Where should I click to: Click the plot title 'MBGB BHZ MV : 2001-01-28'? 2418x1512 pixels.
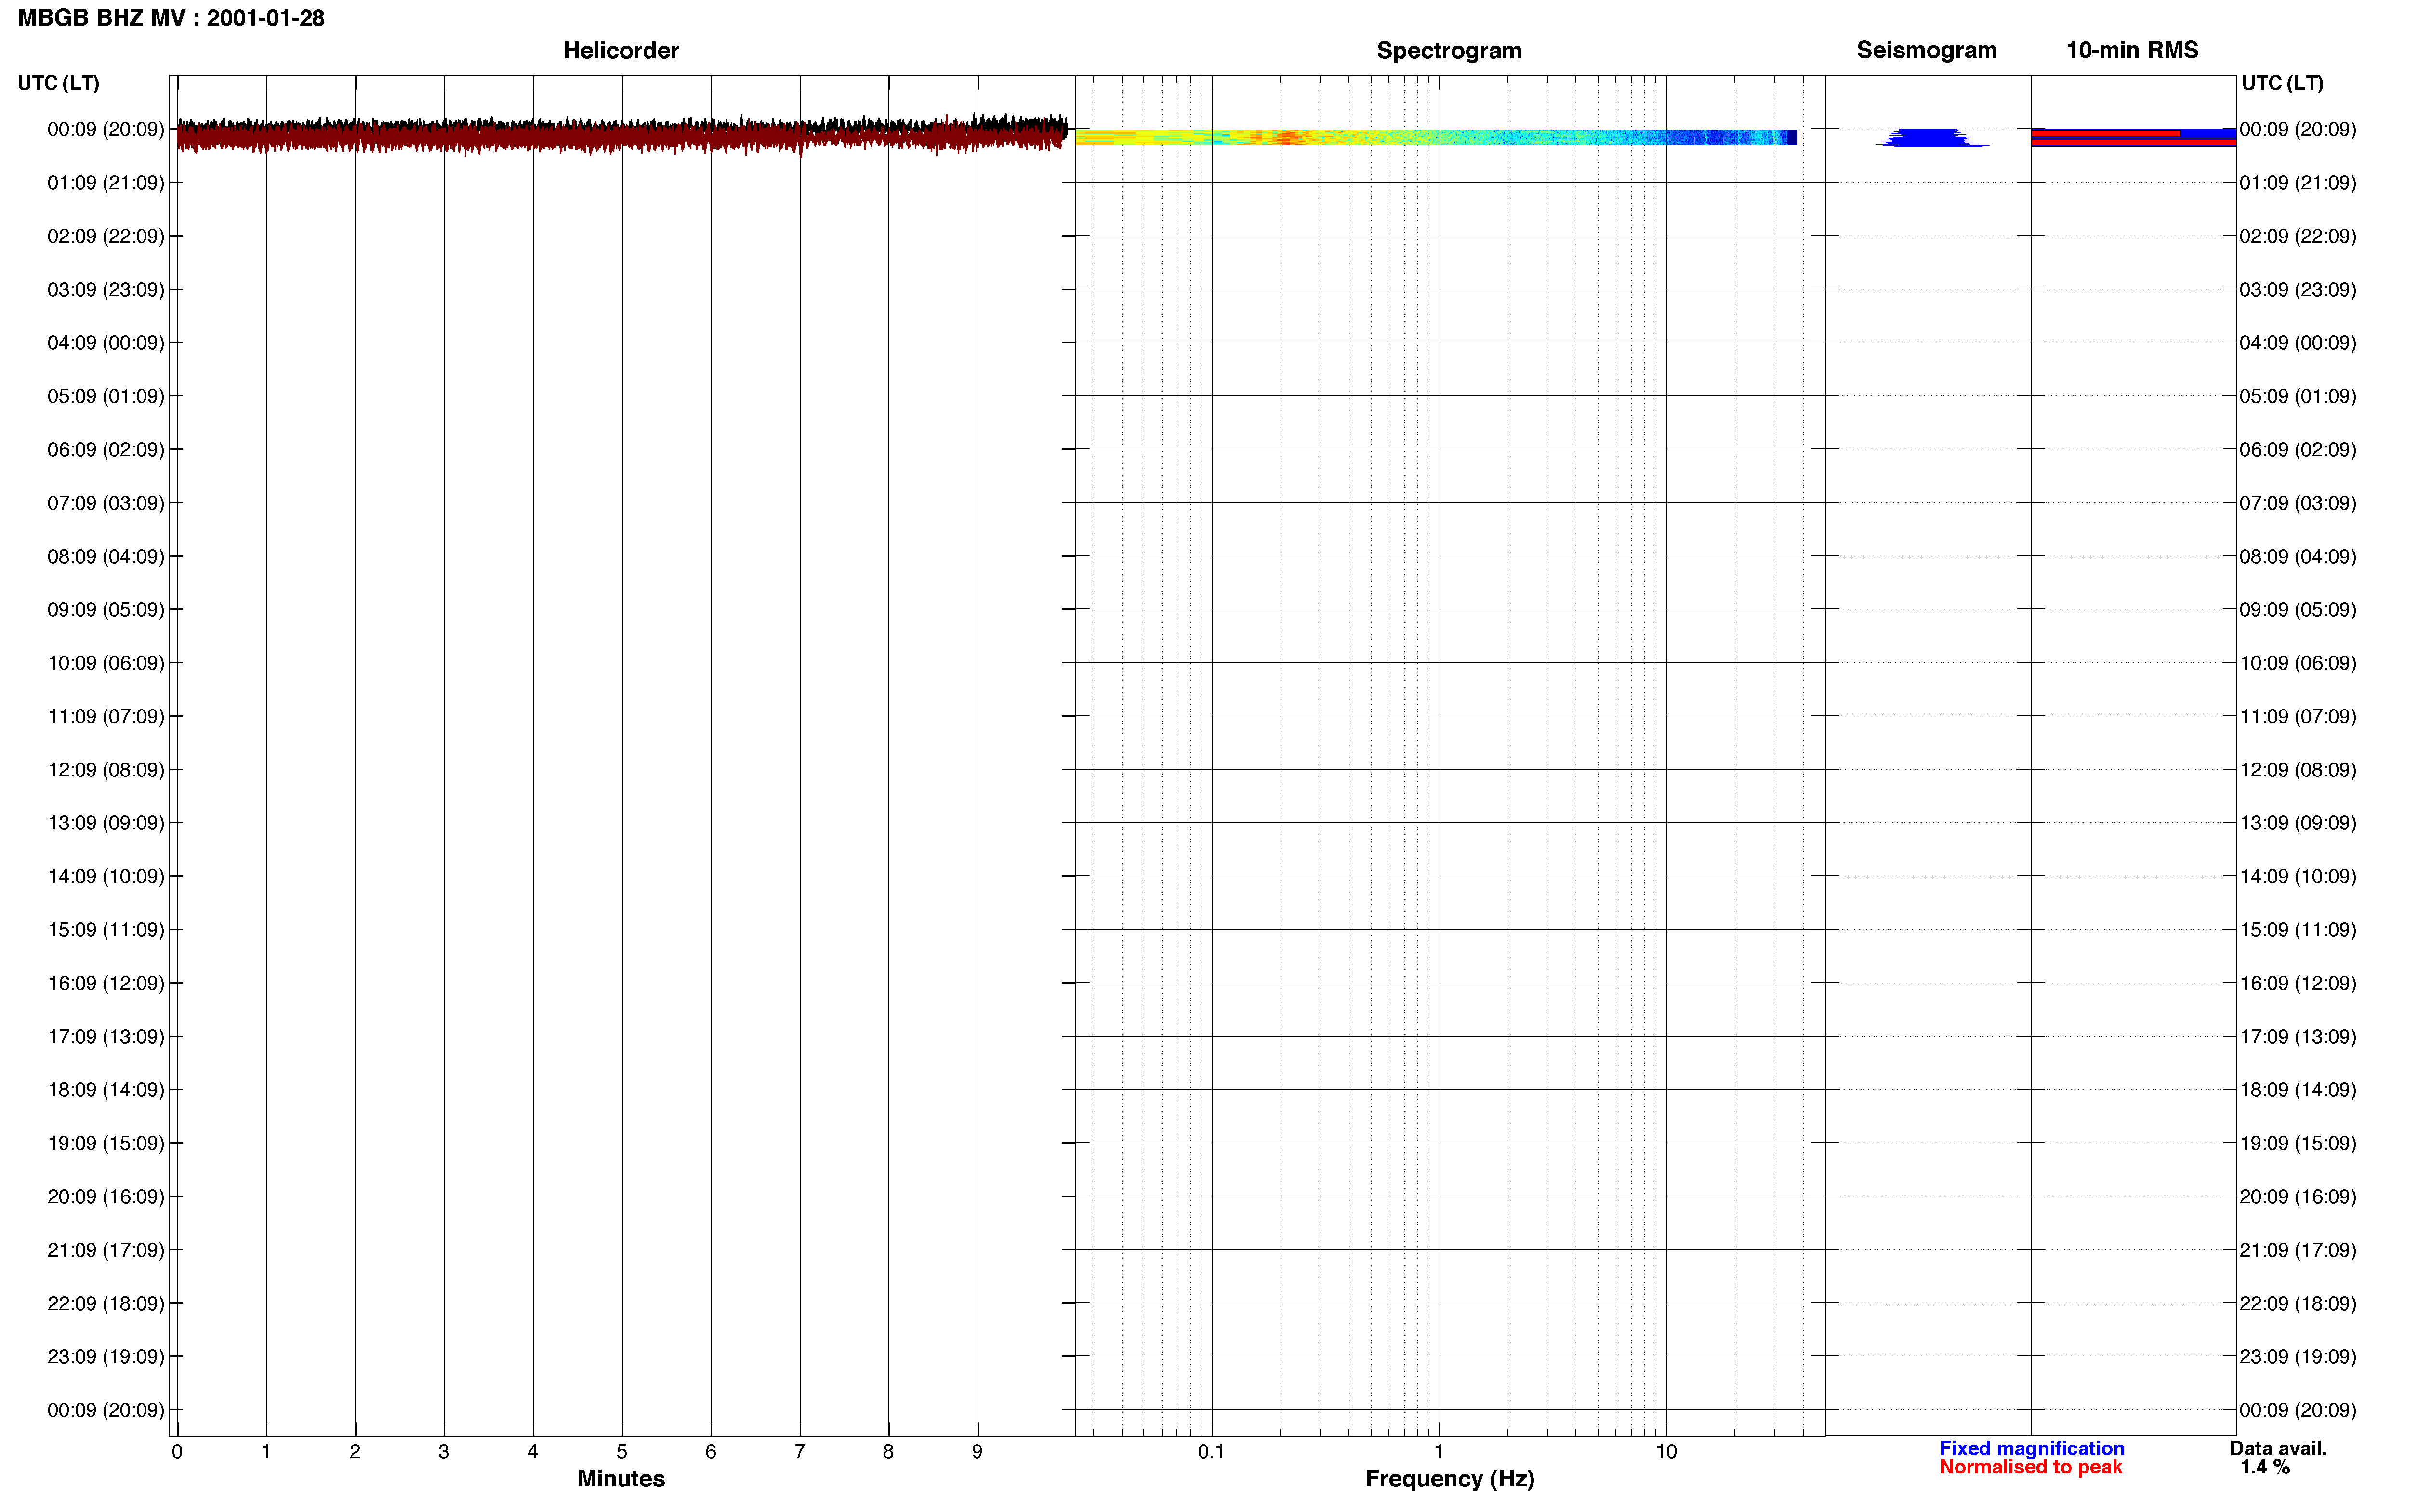click(x=171, y=18)
